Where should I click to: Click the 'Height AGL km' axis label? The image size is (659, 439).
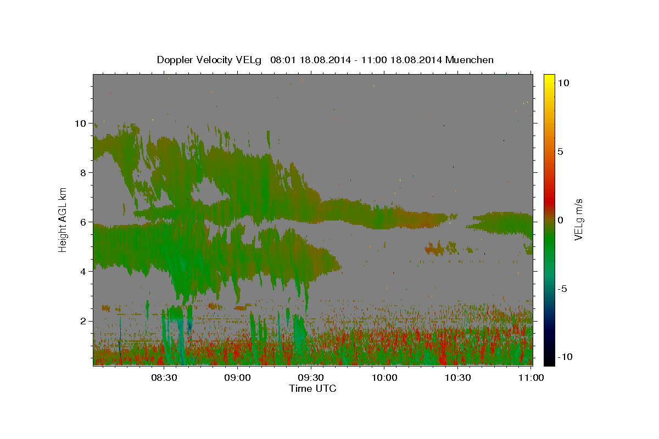[63, 219]
